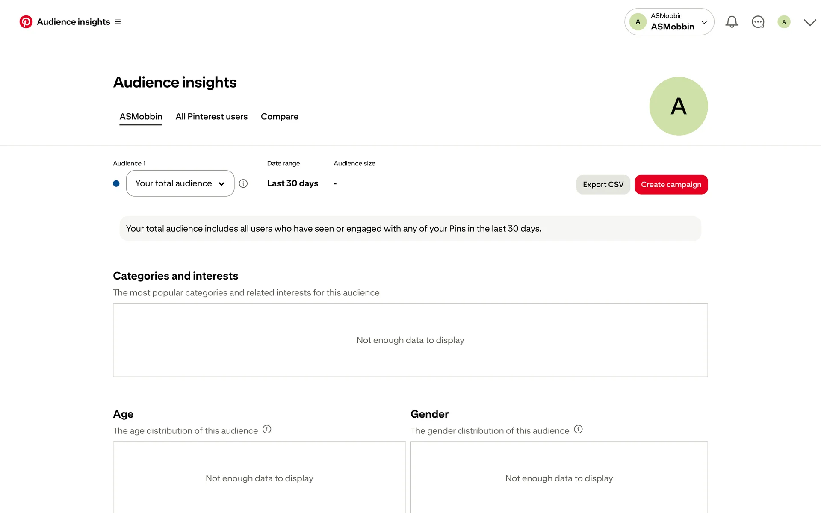Click info icon next to Your total audience
The height and width of the screenshot is (513, 821).
click(x=243, y=183)
